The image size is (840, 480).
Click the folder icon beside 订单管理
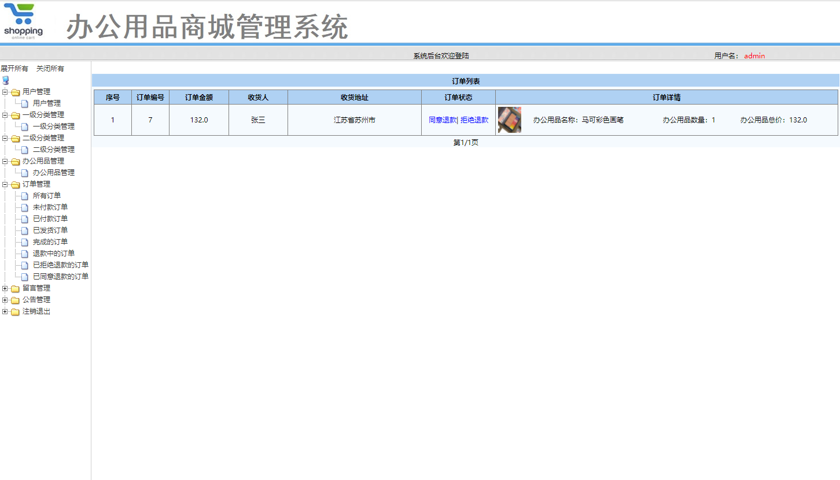tap(14, 184)
